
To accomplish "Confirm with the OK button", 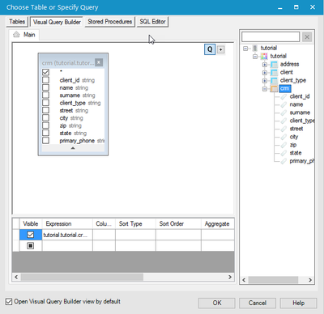I will (x=217, y=303).
